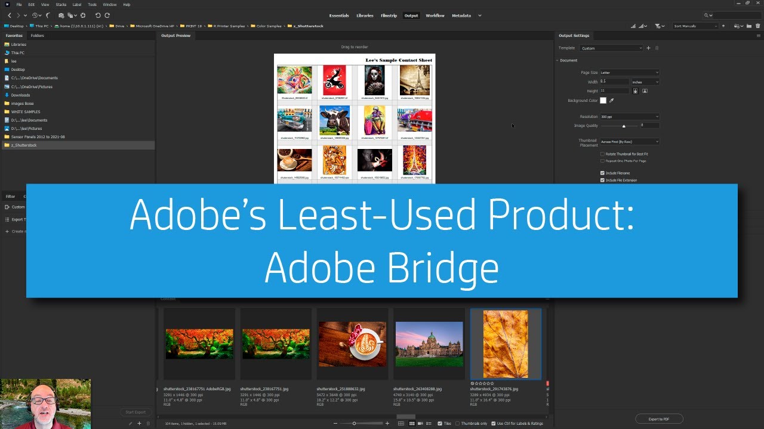The height and width of the screenshot is (429, 764).
Task: Click the create new folder icon
Action: coord(749,26)
